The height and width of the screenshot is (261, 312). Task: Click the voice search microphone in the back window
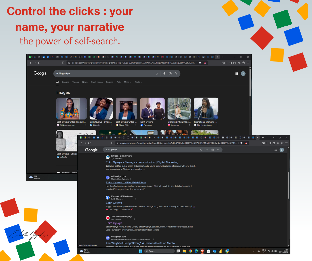164,73
